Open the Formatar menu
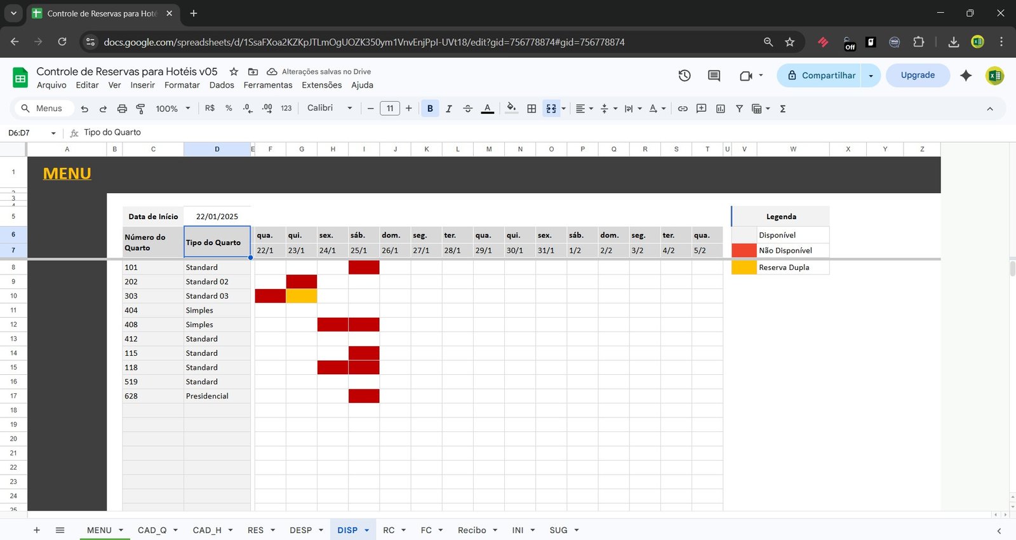This screenshot has height=540, width=1016. 182,85
